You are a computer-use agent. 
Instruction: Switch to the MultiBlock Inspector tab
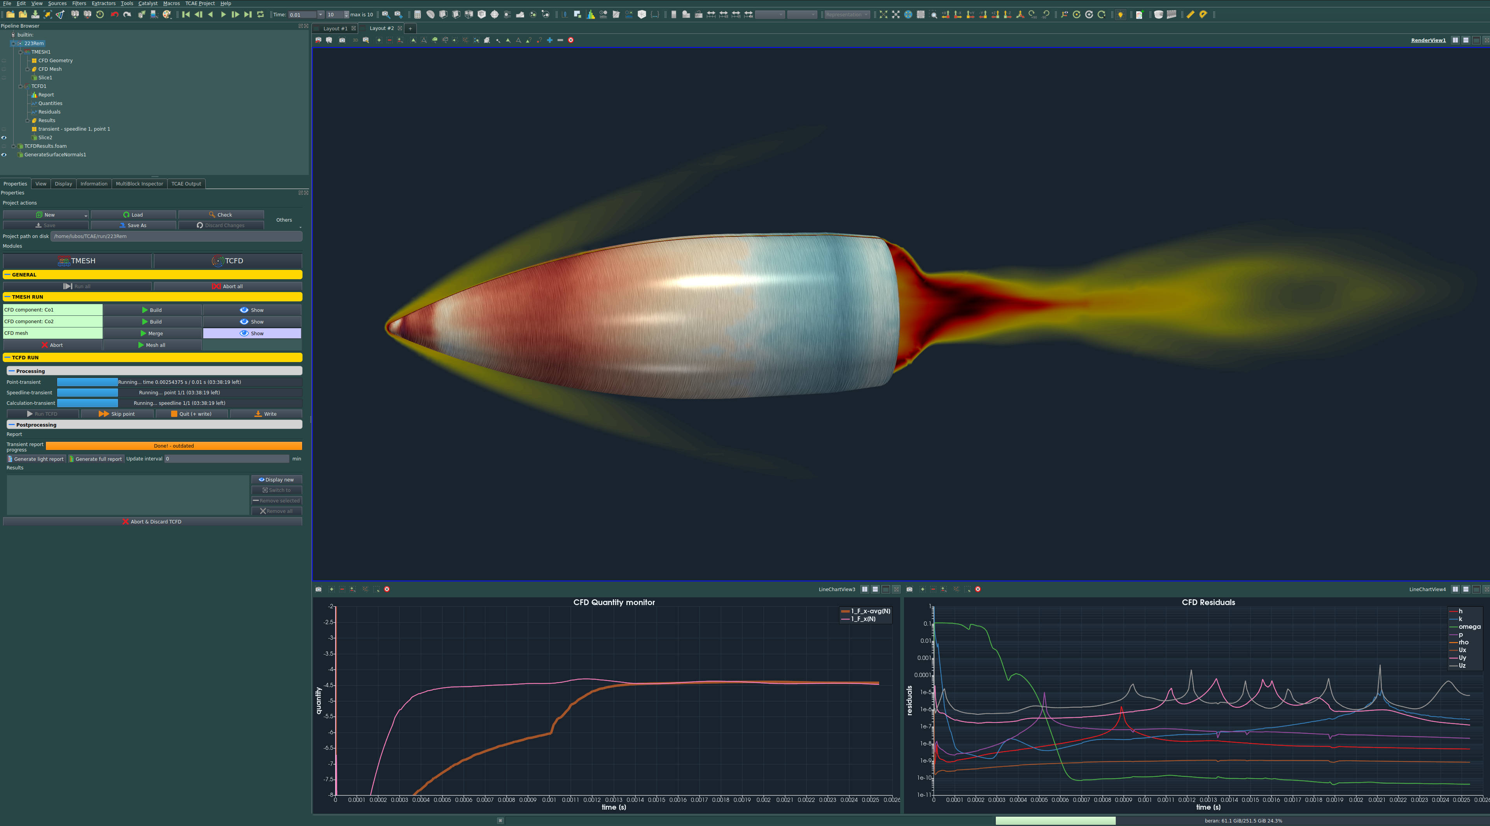[140, 184]
